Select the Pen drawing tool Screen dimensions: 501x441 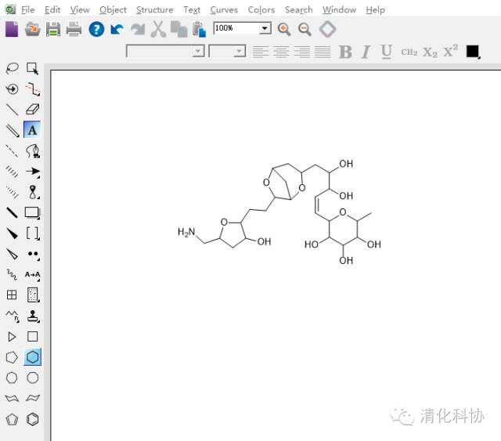(33, 151)
